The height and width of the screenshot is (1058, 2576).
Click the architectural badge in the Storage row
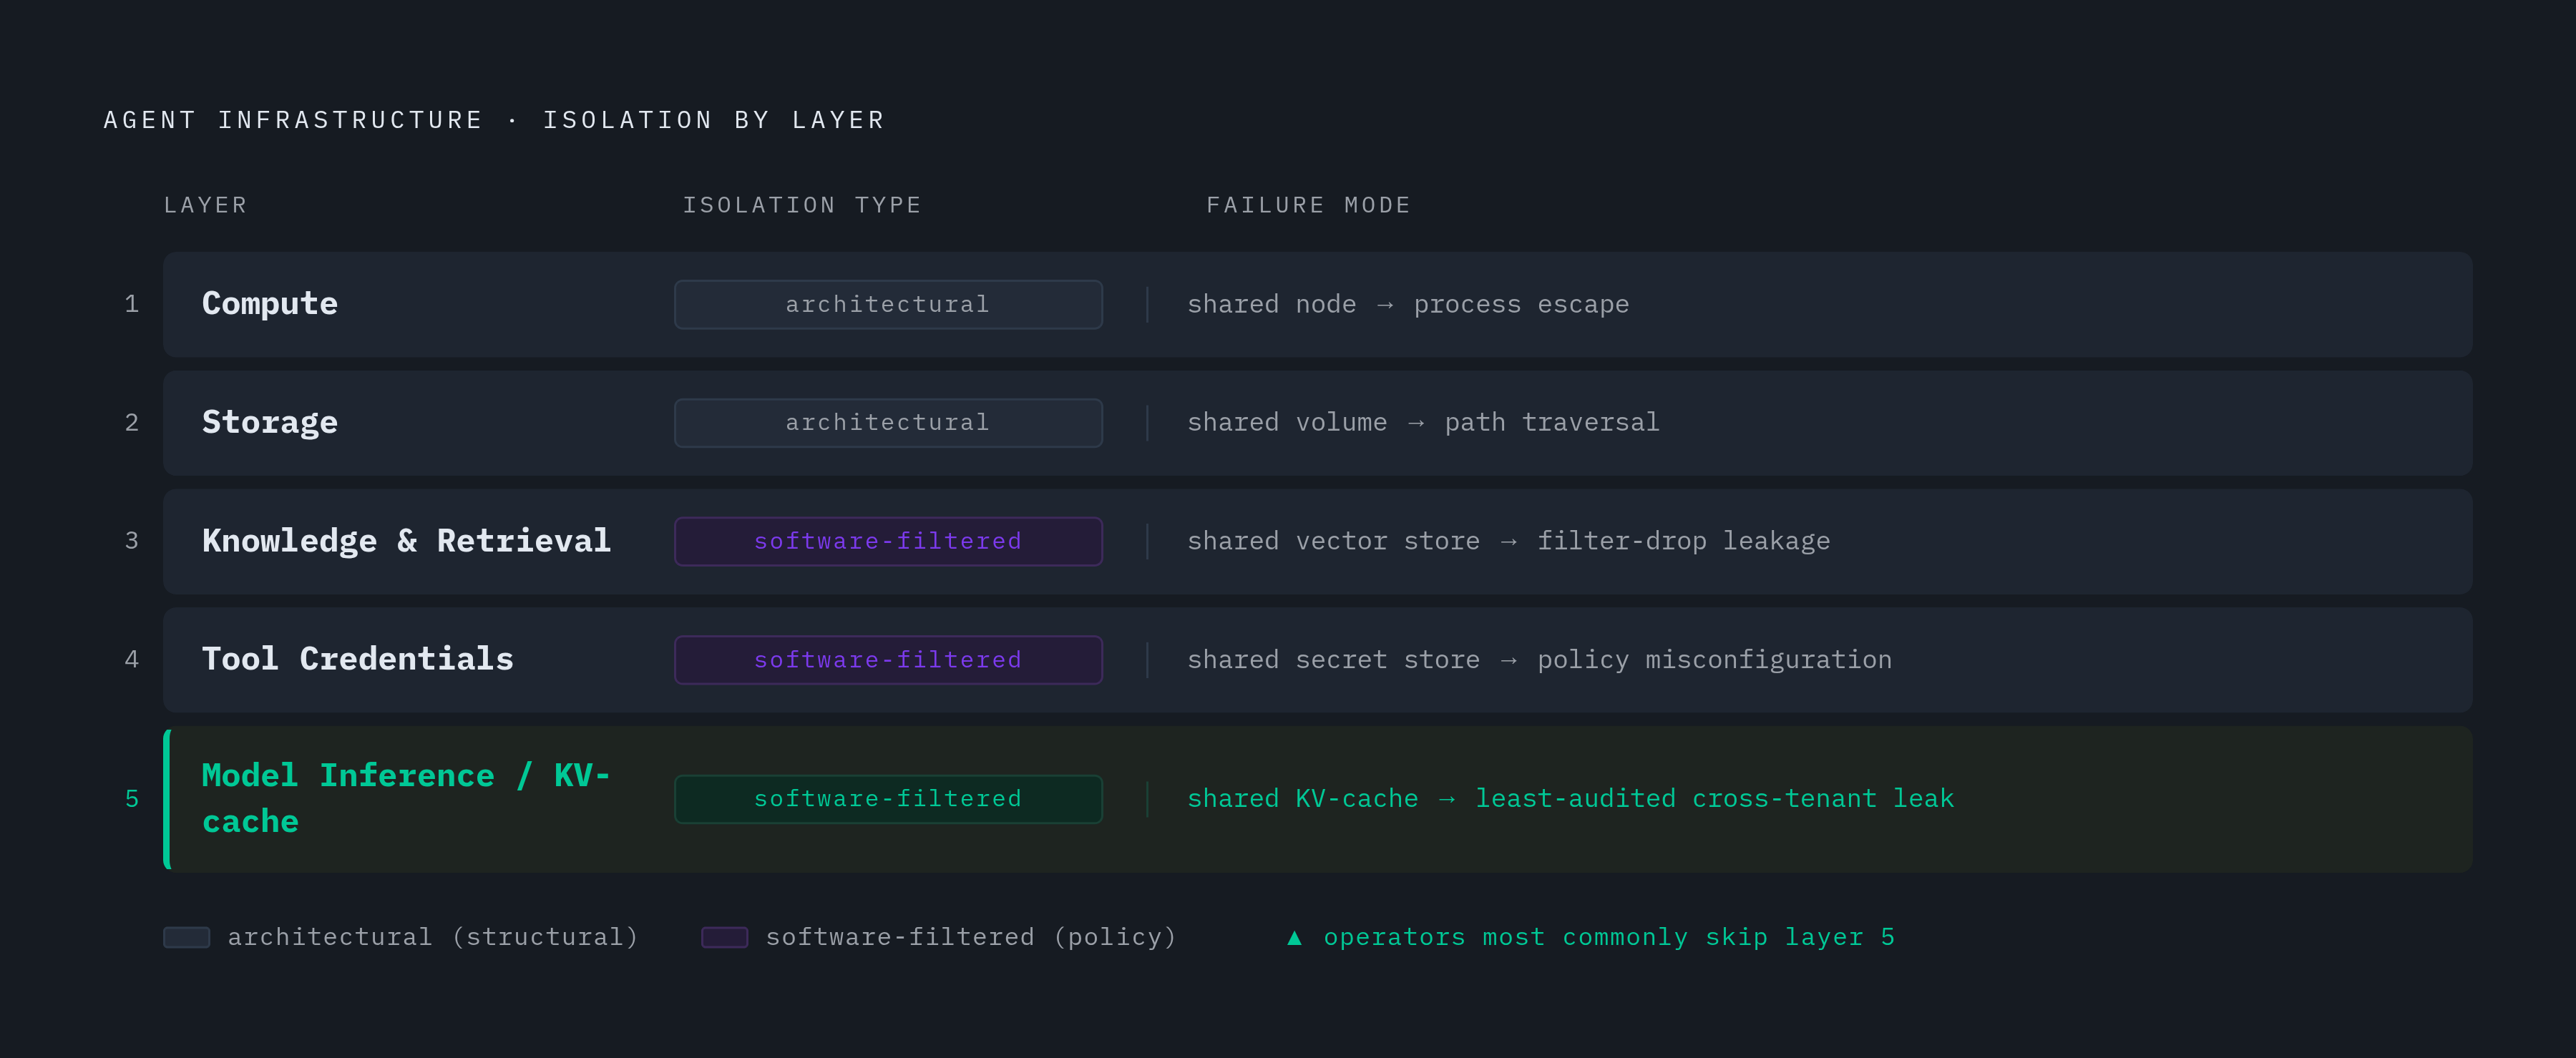(888, 422)
